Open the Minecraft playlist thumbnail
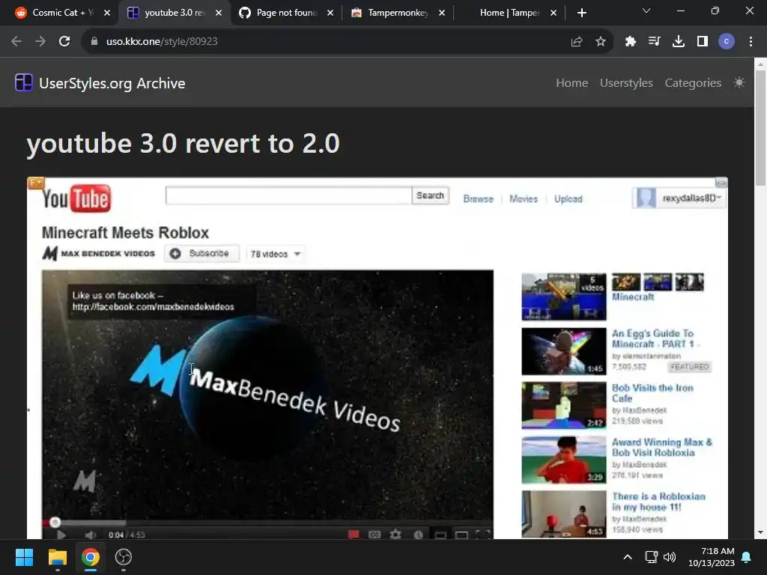 tap(563, 296)
